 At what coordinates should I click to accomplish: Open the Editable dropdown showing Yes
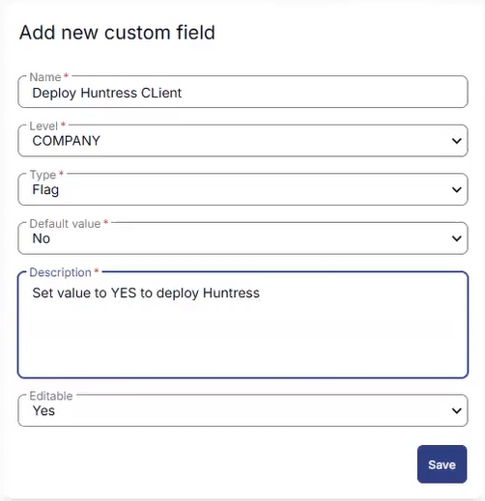(x=242, y=410)
